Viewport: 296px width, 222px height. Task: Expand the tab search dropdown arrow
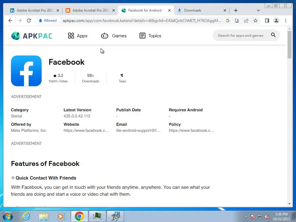[x=258, y=10]
